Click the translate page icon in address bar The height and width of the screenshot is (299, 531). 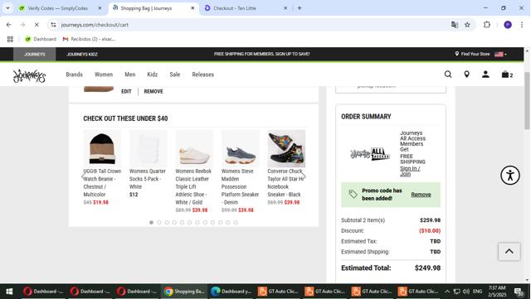click(455, 25)
